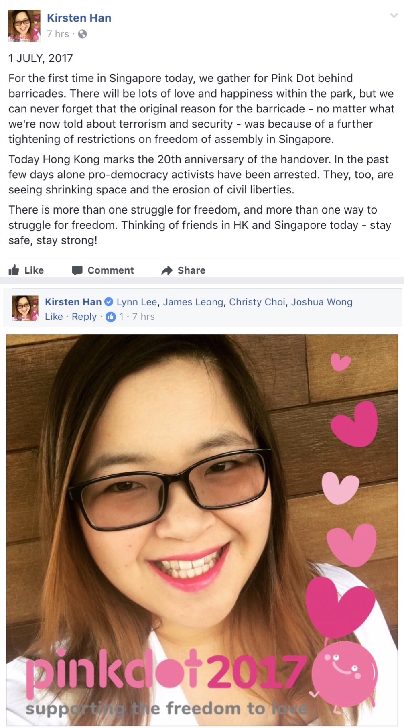Click the Share arrow icon
404x728 pixels.
click(x=167, y=270)
